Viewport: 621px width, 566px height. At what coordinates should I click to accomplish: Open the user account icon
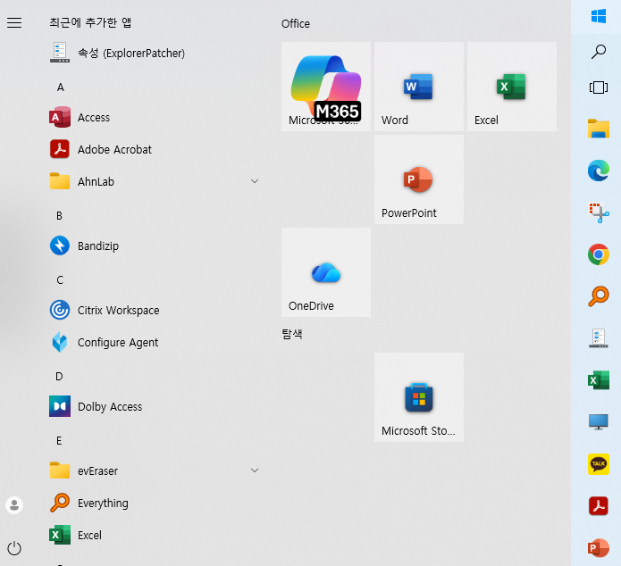pos(14,505)
